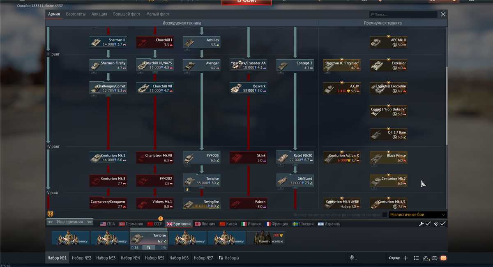Select the Skink anti-air card
This screenshot has height=267, width=493.
click(249, 158)
